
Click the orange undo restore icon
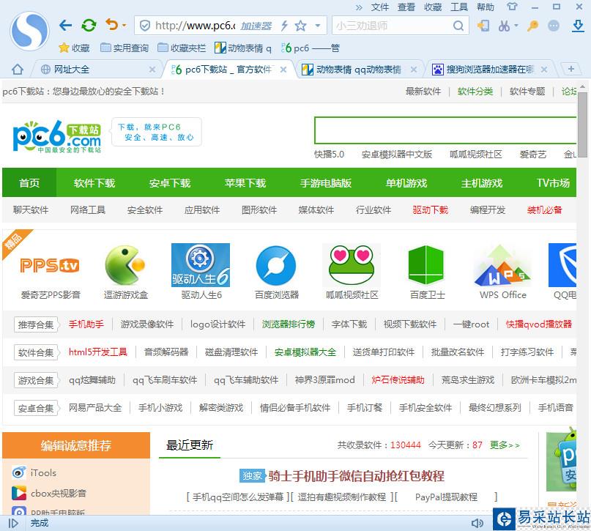coord(111,25)
